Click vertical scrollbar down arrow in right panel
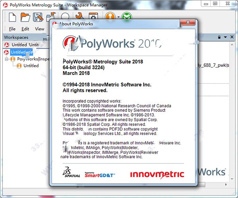The height and width of the screenshot is (198, 238). point(232,179)
